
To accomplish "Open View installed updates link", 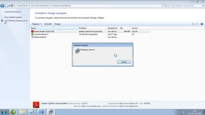I will [13, 17].
